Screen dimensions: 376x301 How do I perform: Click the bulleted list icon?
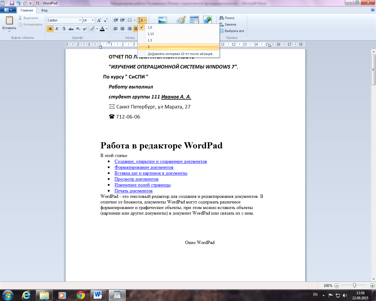tap(130, 20)
